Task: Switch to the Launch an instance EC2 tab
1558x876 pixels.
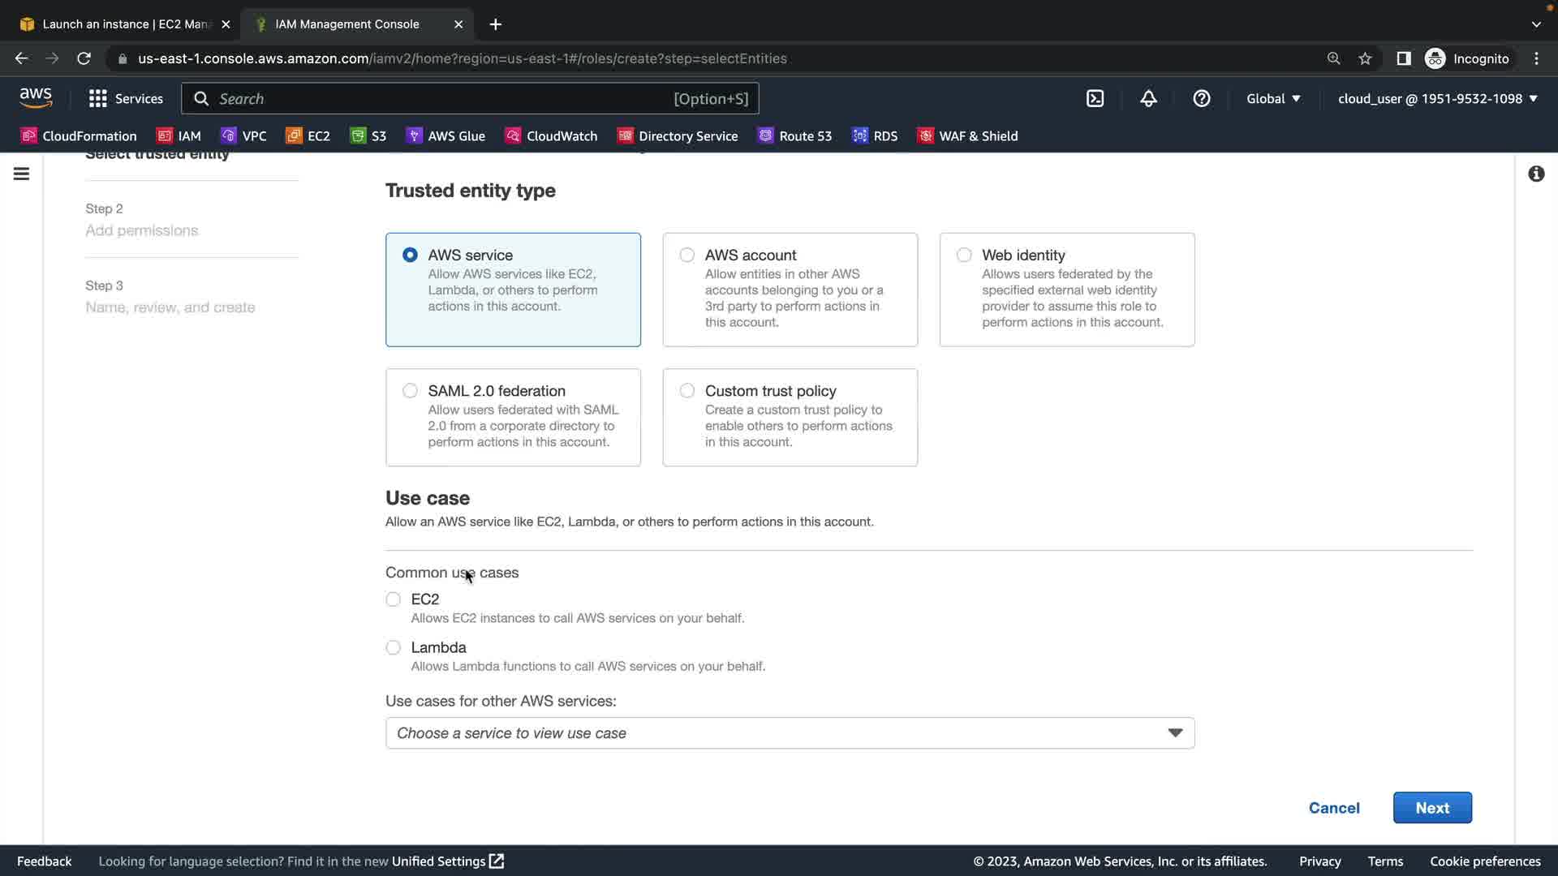Action: tap(122, 24)
